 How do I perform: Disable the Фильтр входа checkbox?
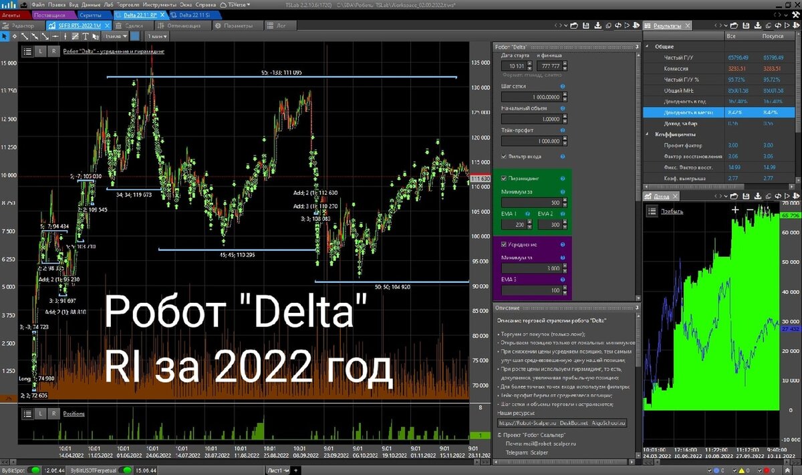(x=504, y=155)
